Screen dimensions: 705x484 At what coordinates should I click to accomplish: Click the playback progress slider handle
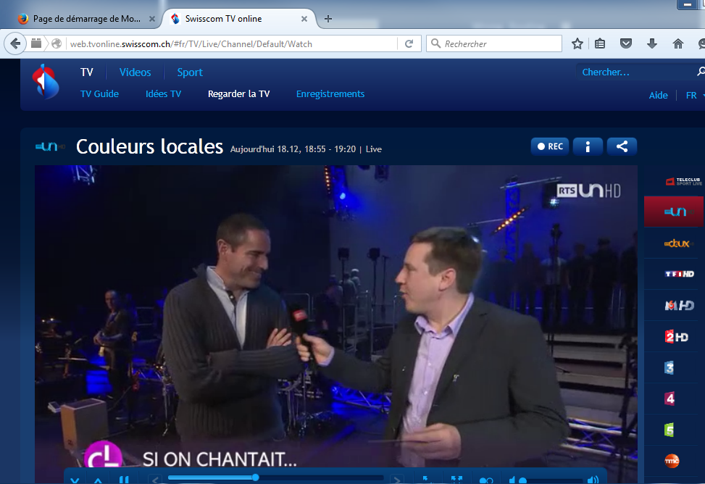tap(255, 477)
